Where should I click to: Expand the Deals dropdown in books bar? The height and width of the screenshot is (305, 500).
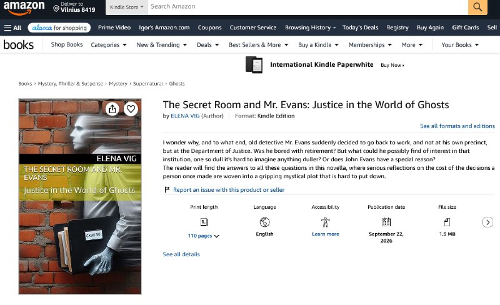pyautogui.click(x=208, y=45)
